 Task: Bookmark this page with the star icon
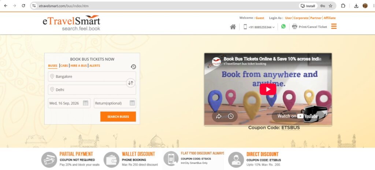(331, 6)
